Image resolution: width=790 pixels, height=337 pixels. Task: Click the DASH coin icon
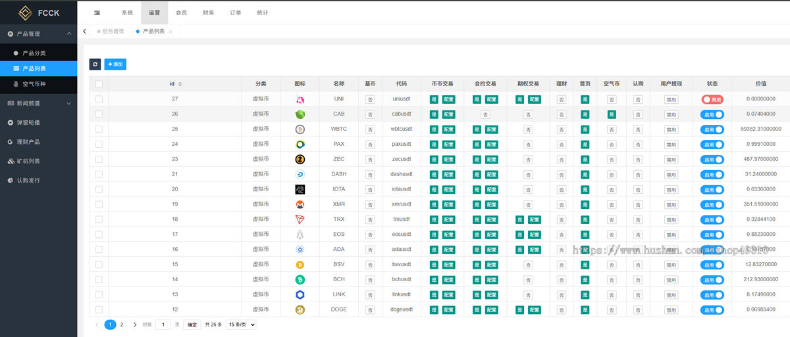tap(300, 174)
